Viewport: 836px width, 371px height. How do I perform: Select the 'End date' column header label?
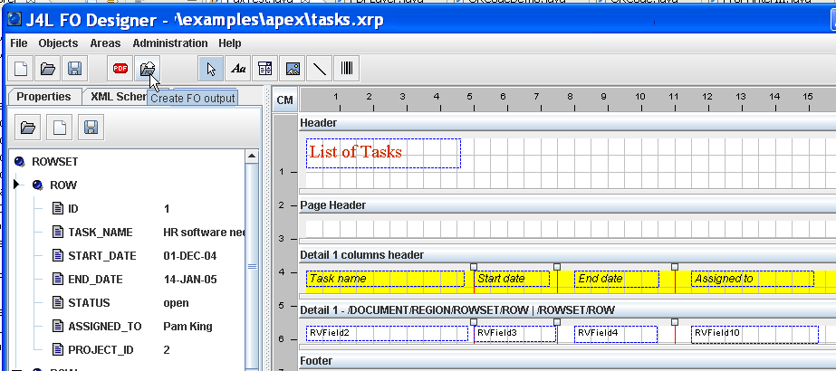click(x=616, y=279)
